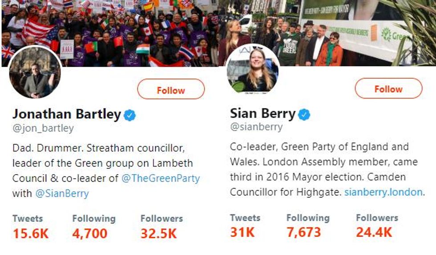Click Sian Berry's verified badge icon
The image size is (436, 255).
tap(304, 114)
